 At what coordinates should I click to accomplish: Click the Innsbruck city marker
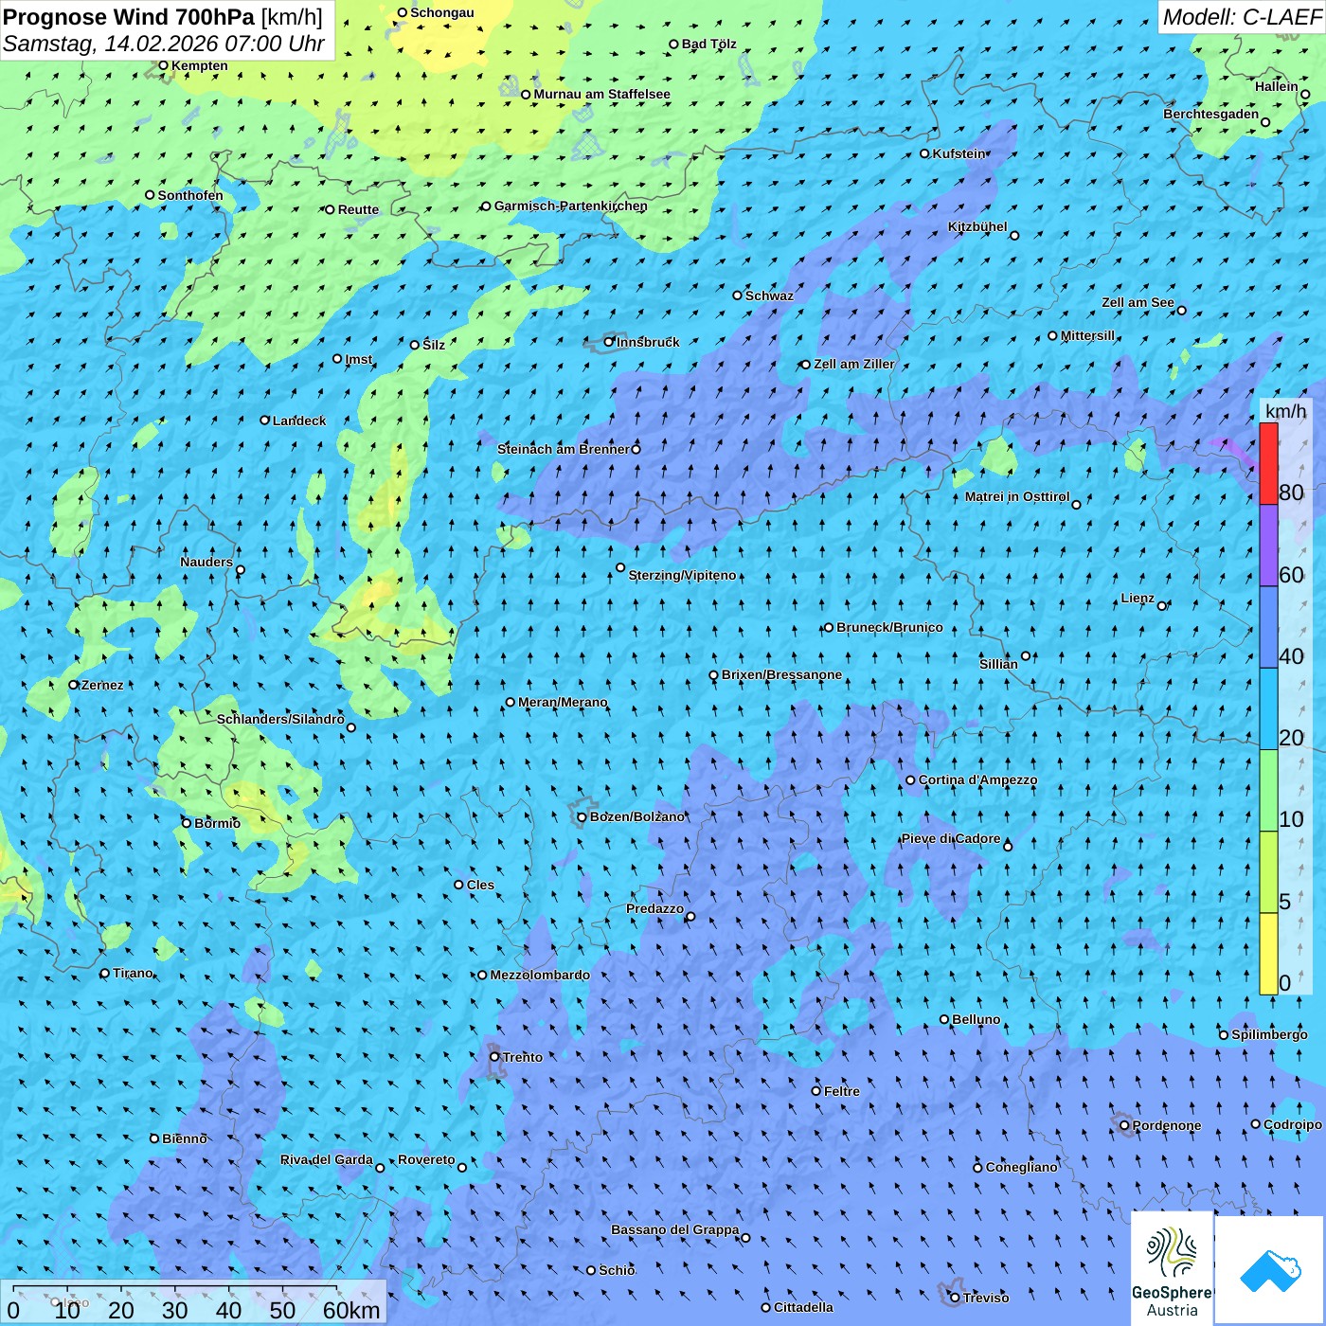point(609,342)
